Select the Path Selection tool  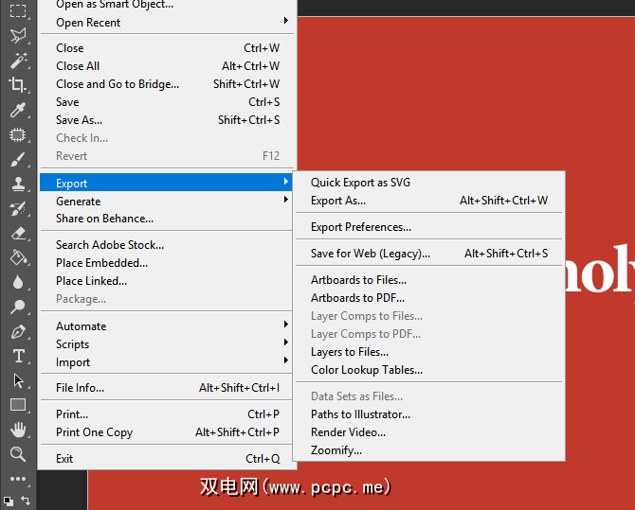pos(18,380)
